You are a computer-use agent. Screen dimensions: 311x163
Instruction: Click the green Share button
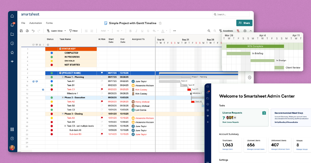244,23
